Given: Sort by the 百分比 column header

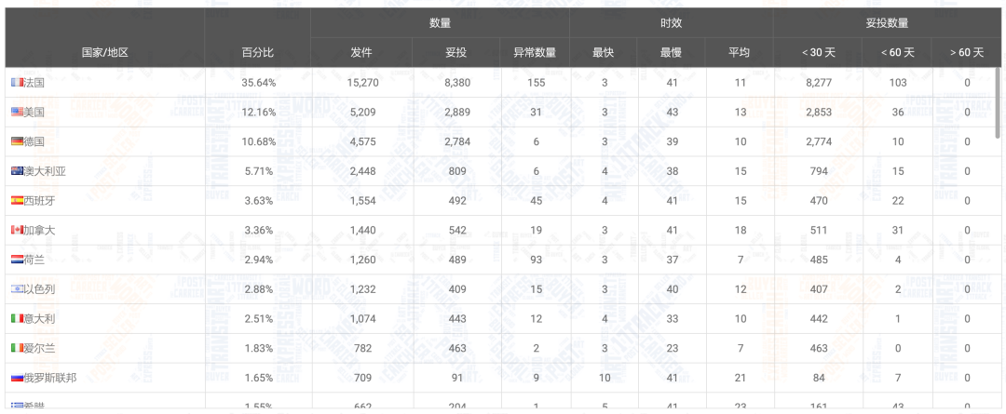Looking at the screenshot, I should click(x=257, y=52).
